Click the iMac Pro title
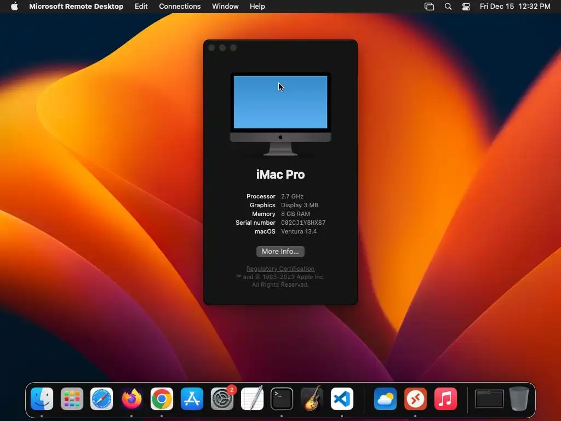The width and height of the screenshot is (561, 421). point(280,174)
